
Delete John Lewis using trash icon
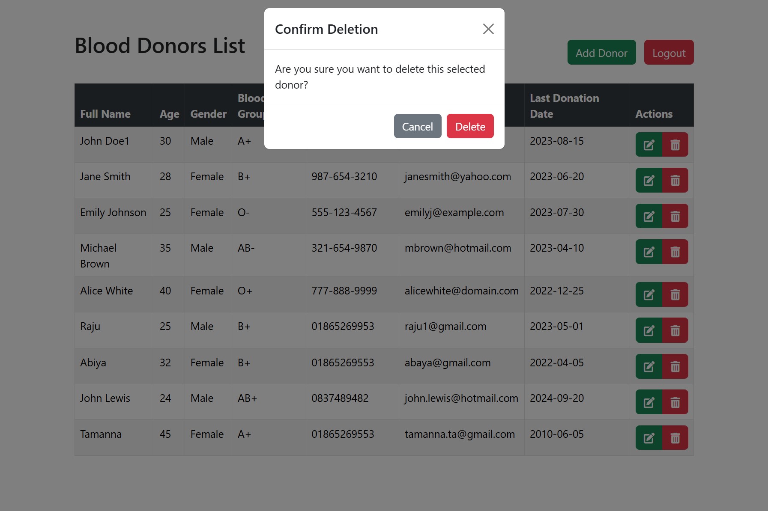coord(675,402)
